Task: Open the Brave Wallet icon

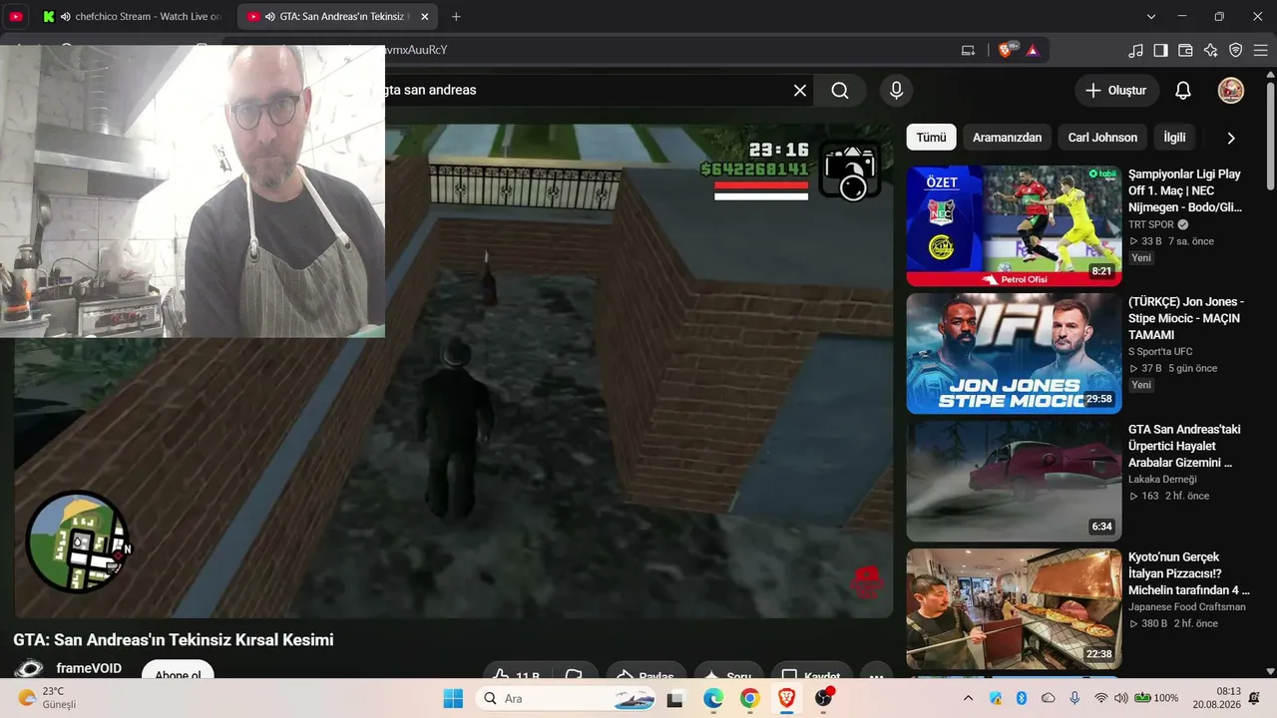Action: click(1186, 50)
